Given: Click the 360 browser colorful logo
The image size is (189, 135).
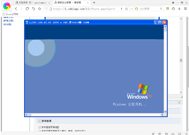Looking at the screenshot, I should coord(7,6).
